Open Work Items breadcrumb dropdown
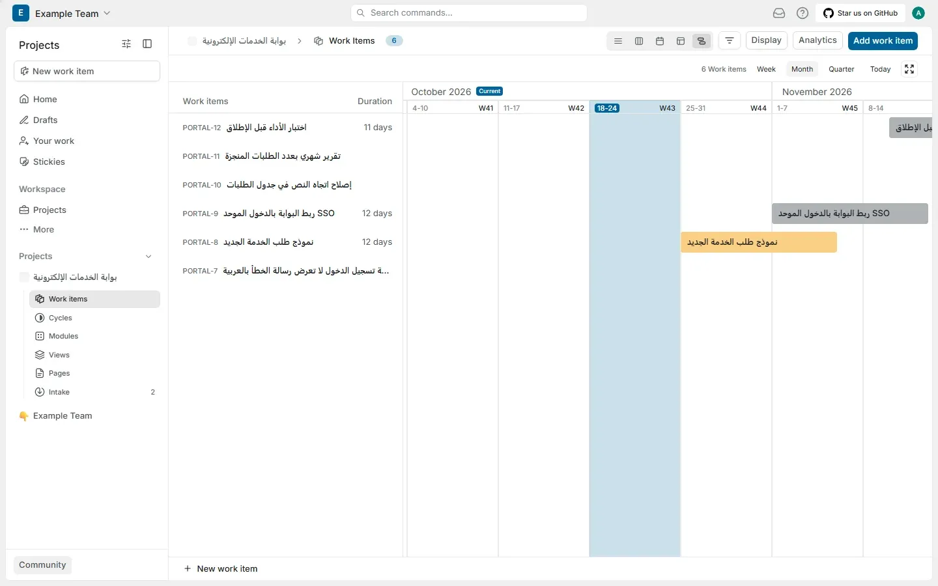Image resolution: width=938 pixels, height=586 pixels. coord(345,40)
